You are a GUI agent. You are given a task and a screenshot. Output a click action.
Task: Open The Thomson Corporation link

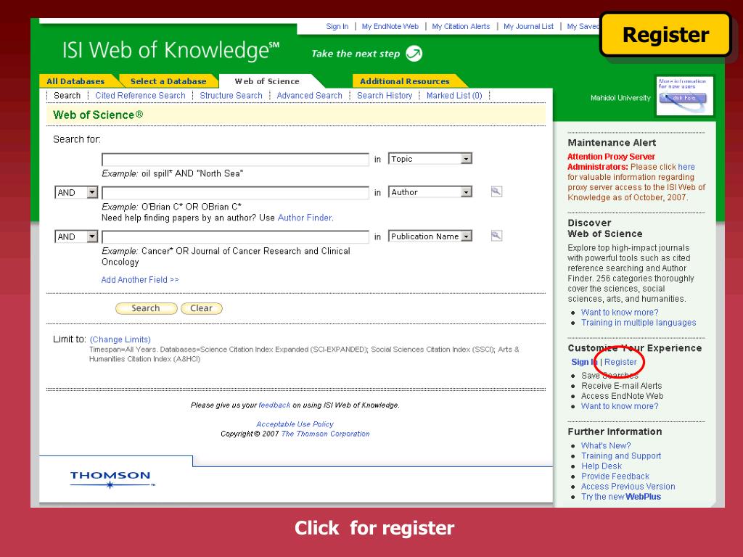tap(325, 434)
